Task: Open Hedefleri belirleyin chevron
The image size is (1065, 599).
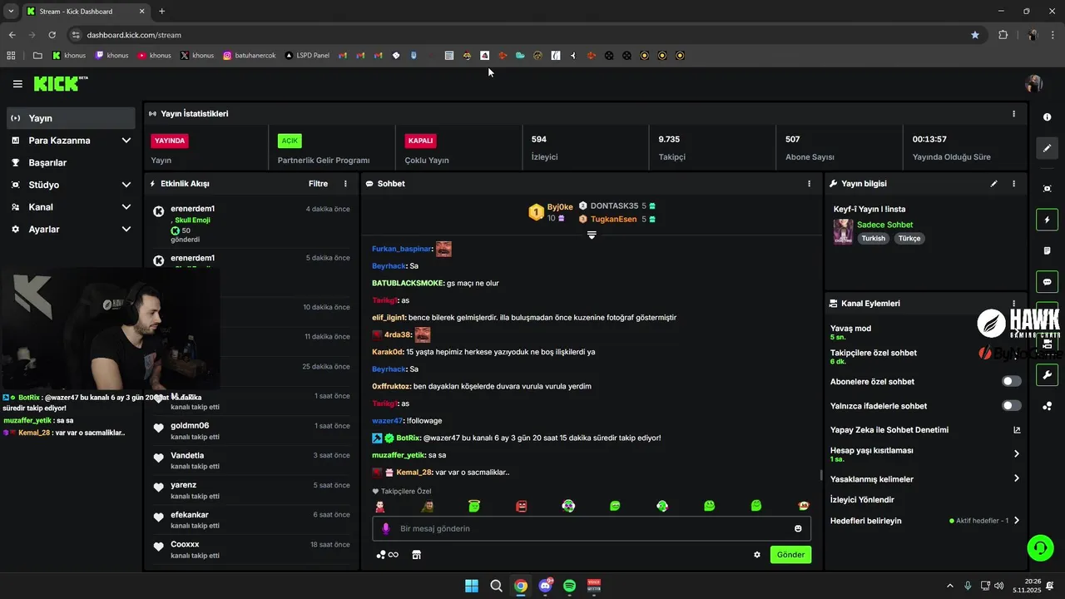Action: (x=1016, y=521)
